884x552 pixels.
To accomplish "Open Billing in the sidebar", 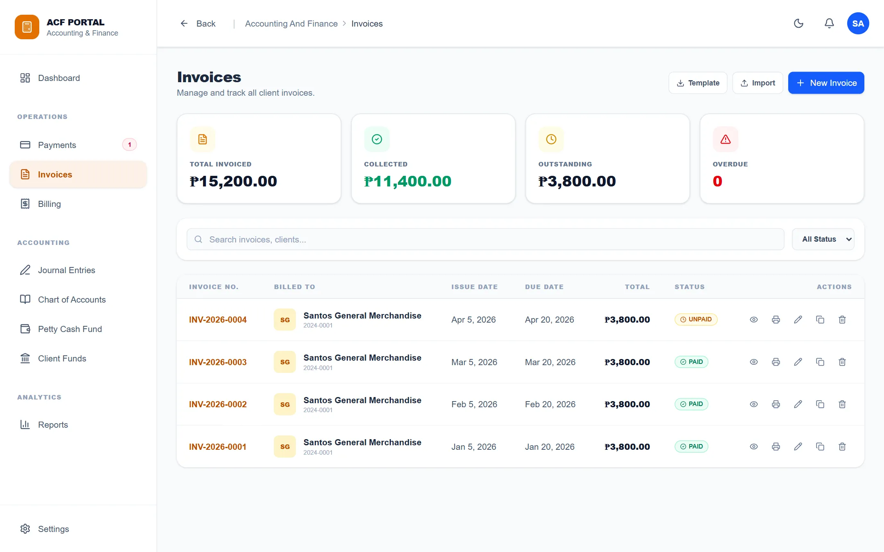I will coord(78,204).
